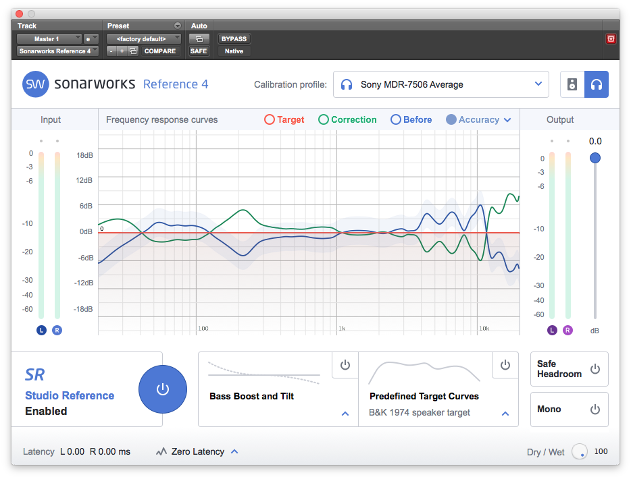Expand the Accuracy curve options
Screen dimensions: 631x479
click(507, 120)
